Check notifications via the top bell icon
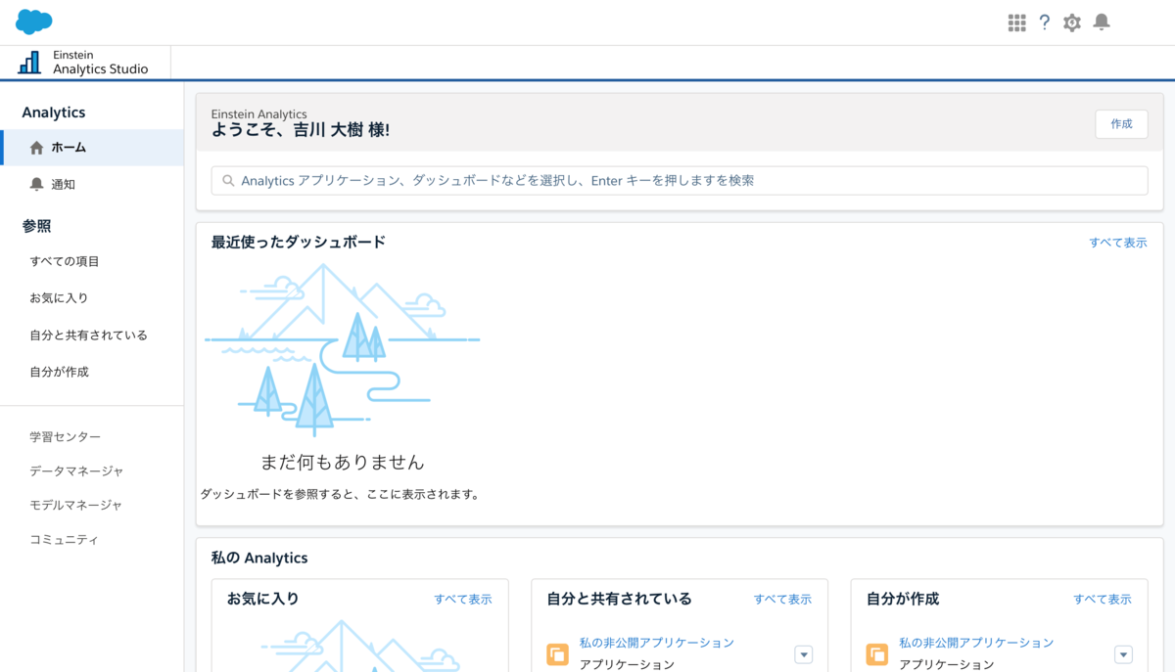Image resolution: width=1175 pixels, height=672 pixels. pyautogui.click(x=1101, y=22)
